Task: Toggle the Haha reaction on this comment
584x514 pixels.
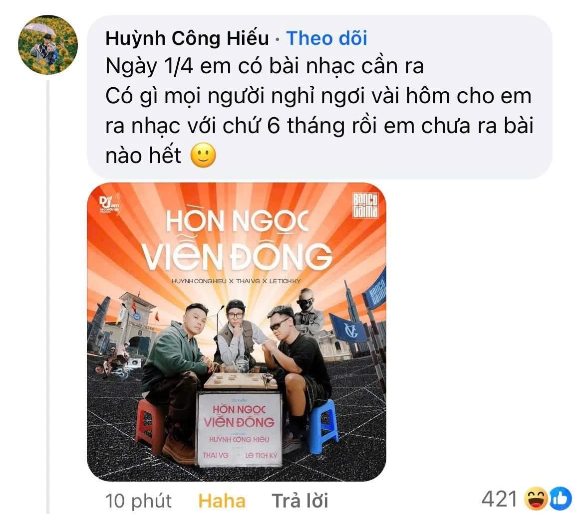Action: point(222,500)
